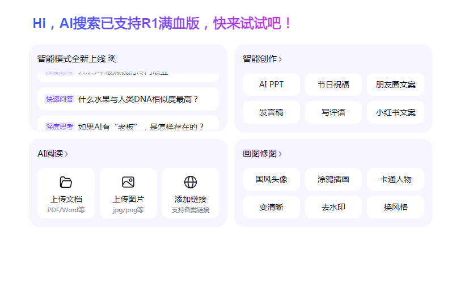The image size is (452, 287).
Task: Open the 去水印 watermark removal tool
Action: pyautogui.click(x=333, y=207)
